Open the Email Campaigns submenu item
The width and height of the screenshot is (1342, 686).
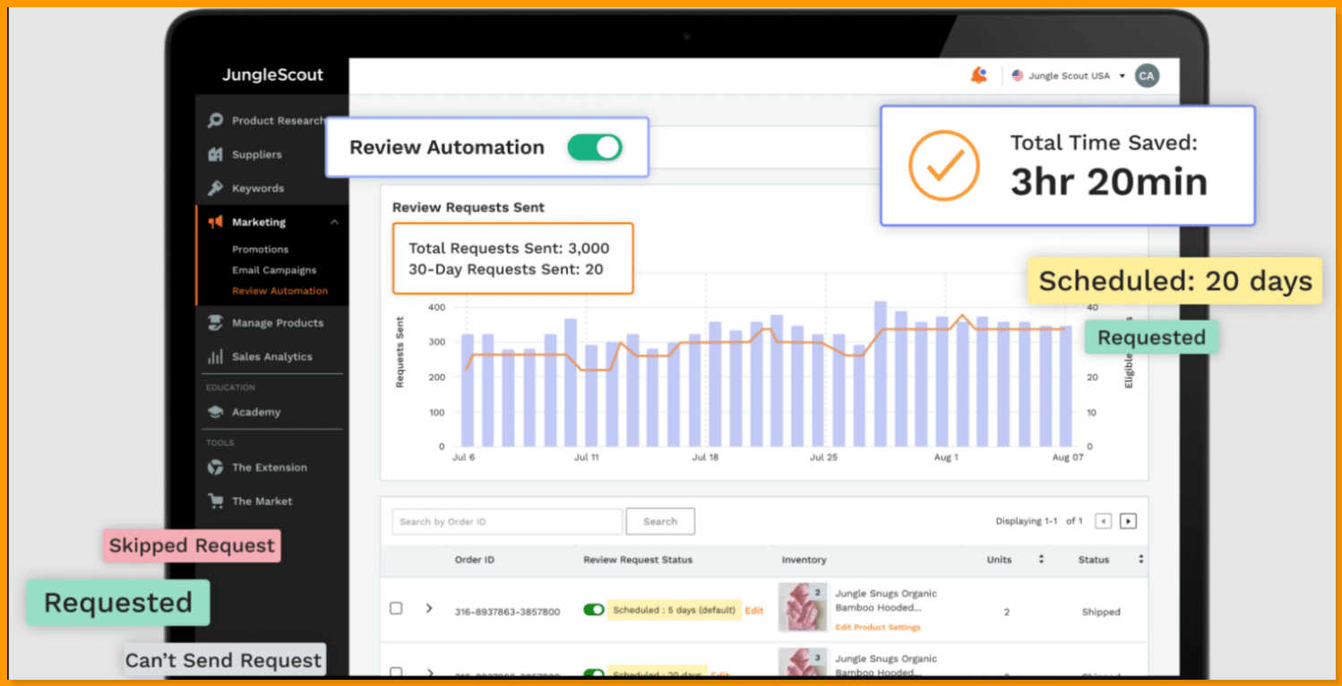coord(274,270)
